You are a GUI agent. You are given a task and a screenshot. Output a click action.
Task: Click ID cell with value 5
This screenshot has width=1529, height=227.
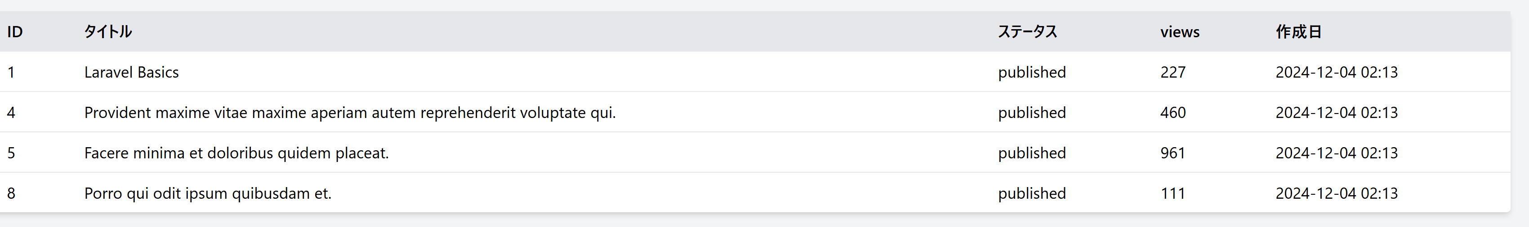pos(11,153)
